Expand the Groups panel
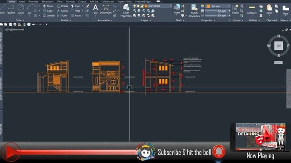 tap(238, 20)
